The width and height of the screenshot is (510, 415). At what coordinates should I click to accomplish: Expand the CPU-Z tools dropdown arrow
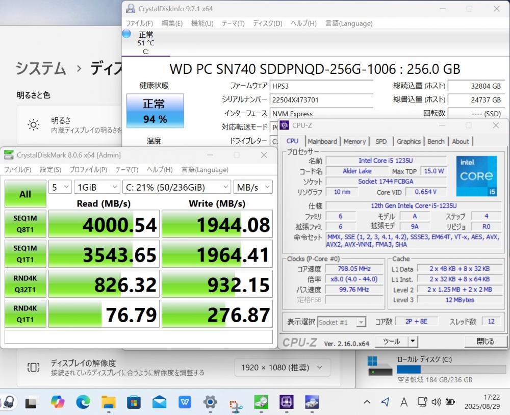(413, 341)
